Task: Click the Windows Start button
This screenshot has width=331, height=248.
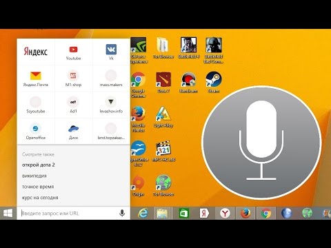Action: tap(8, 214)
